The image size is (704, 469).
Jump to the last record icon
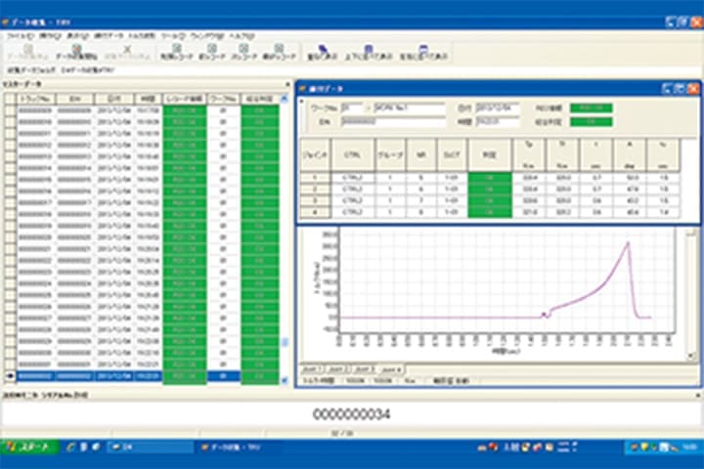(x=278, y=51)
